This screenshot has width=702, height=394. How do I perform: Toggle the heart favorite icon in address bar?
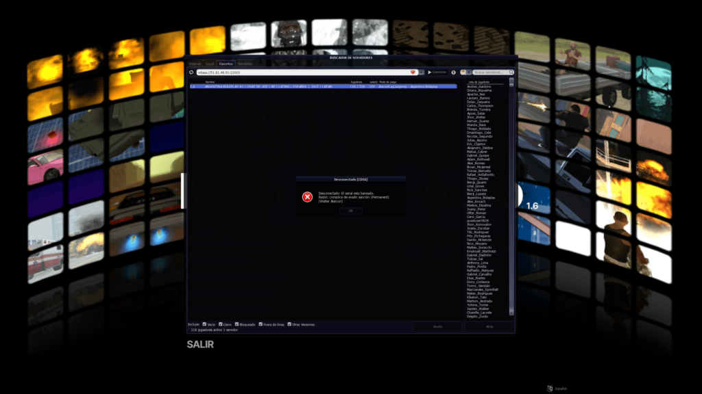(x=413, y=73)
